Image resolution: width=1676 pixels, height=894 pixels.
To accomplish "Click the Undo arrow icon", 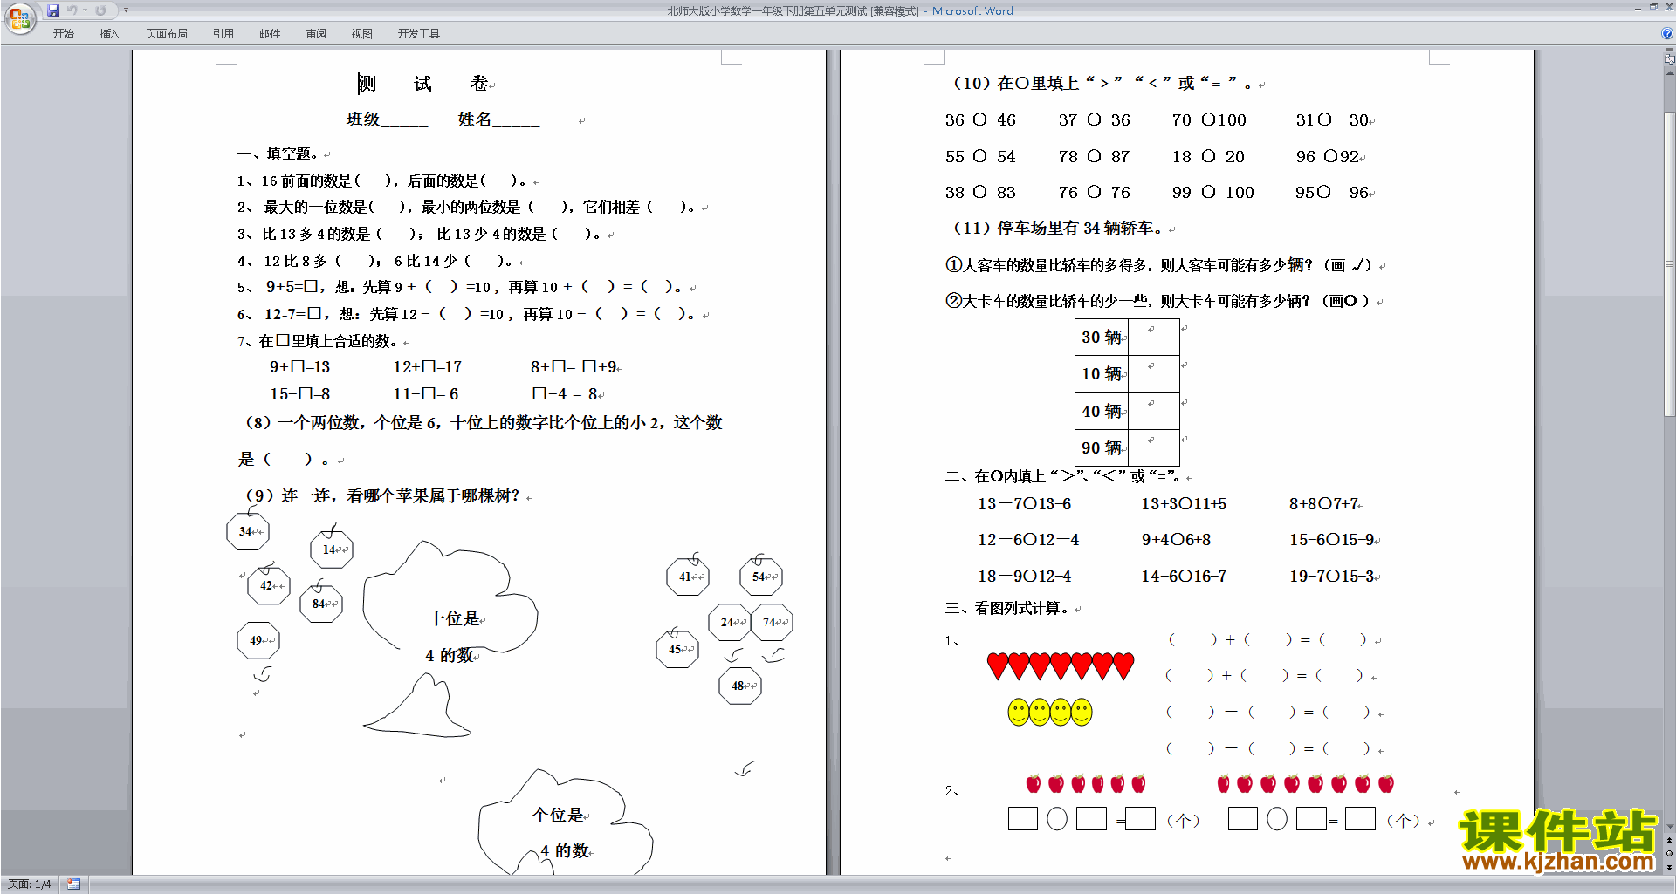I will click(72, 10).
